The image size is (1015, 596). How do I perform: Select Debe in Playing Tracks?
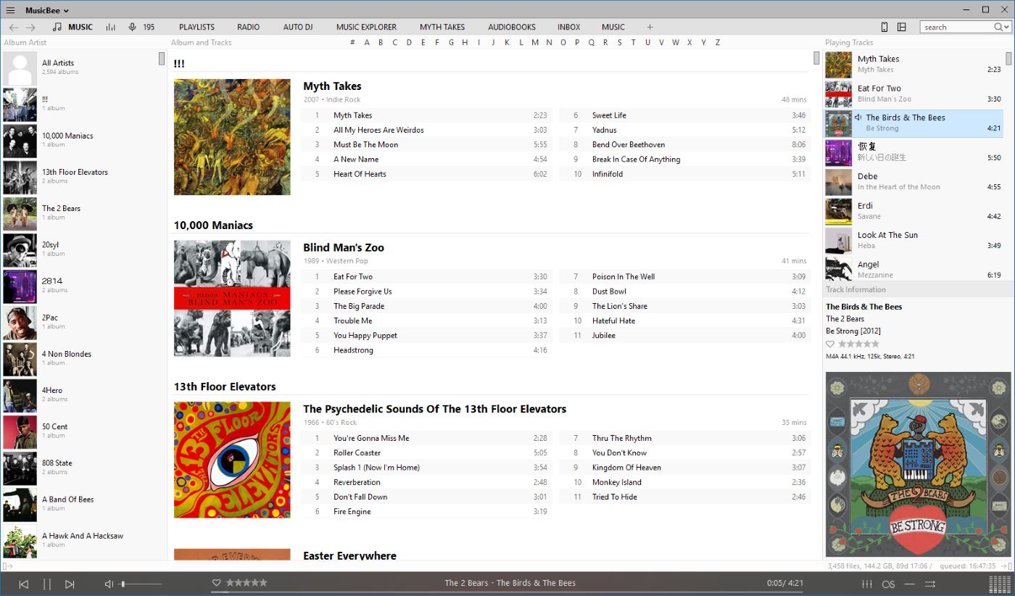pos(914,181)
